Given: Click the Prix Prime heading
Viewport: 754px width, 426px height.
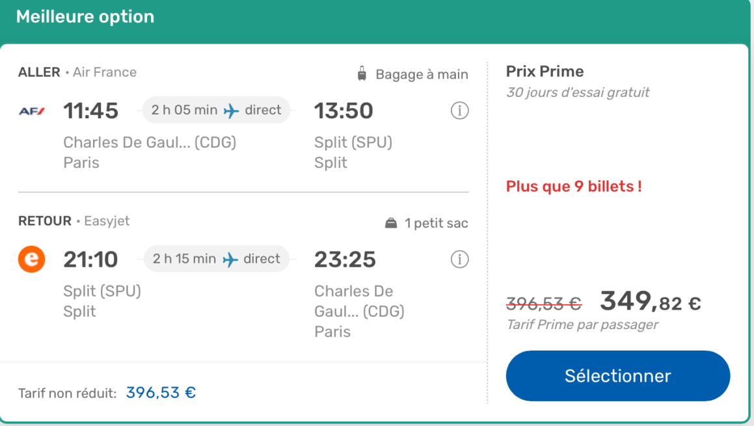Looking at the screenshot, I should coord(545,72).
